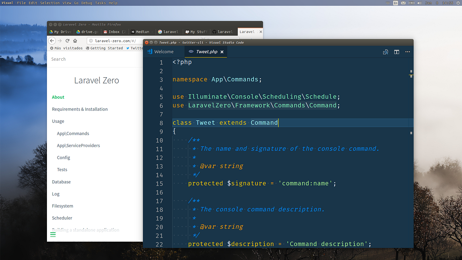The image size is (462, 260).
Task: Open the About documentation link
Action: 58,97
